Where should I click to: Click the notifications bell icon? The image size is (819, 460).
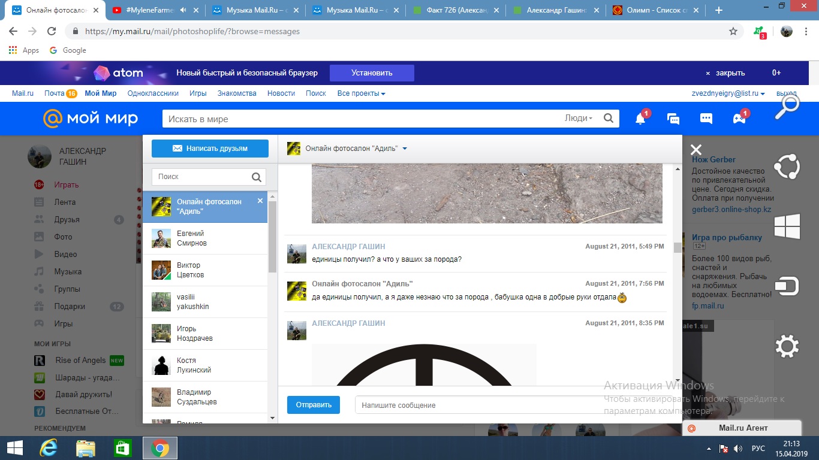tap(640, 119)
